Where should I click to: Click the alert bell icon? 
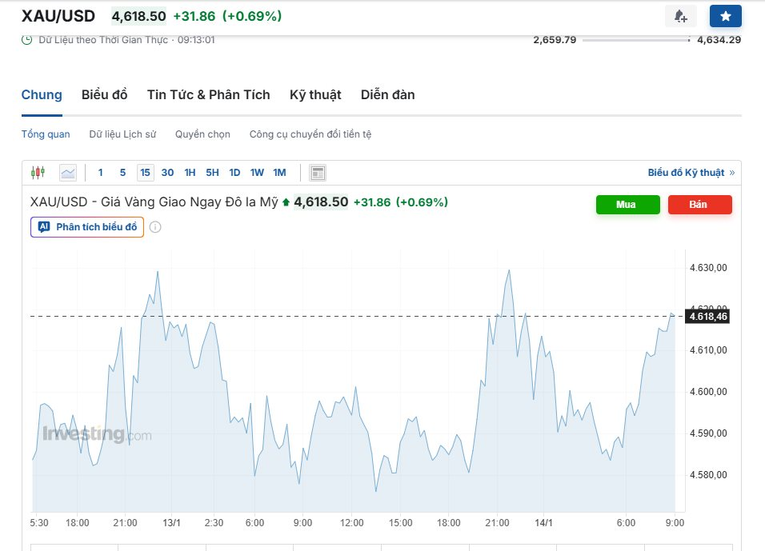point(680,16)
